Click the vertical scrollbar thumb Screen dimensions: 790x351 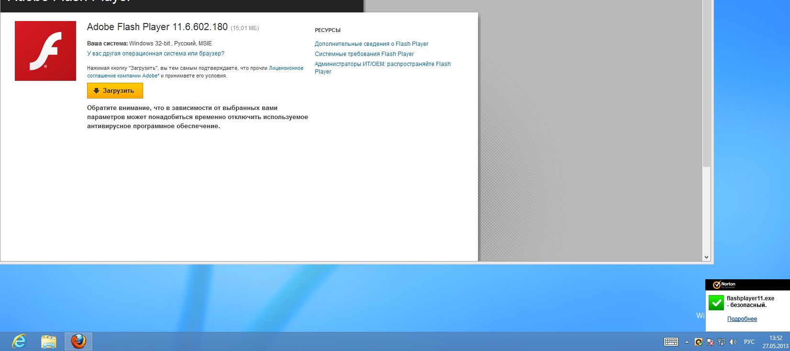point(706,84)
